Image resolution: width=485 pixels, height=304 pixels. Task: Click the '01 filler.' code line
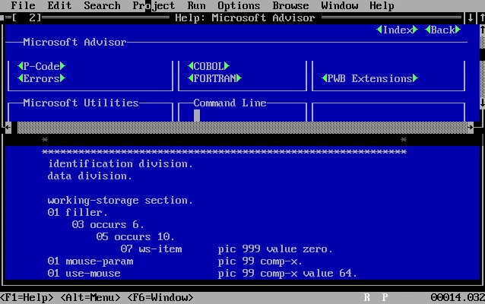[78, 212]
